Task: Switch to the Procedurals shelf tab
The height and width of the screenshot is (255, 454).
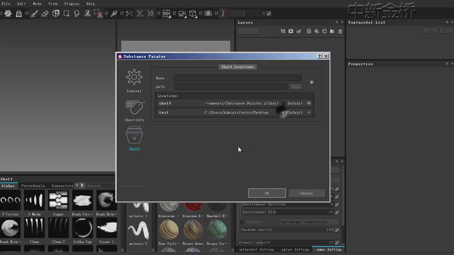Action: [x=33, y=186]
